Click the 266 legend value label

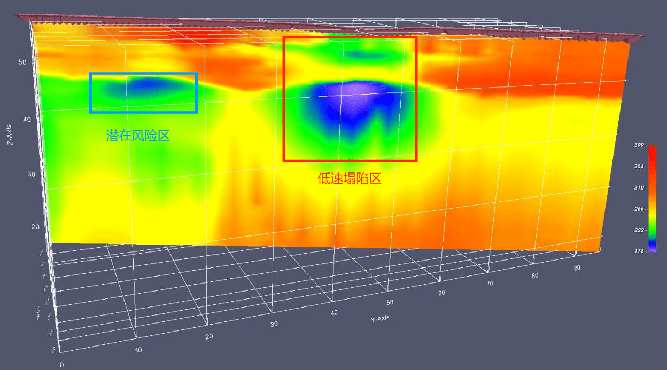tap(638, 209)
